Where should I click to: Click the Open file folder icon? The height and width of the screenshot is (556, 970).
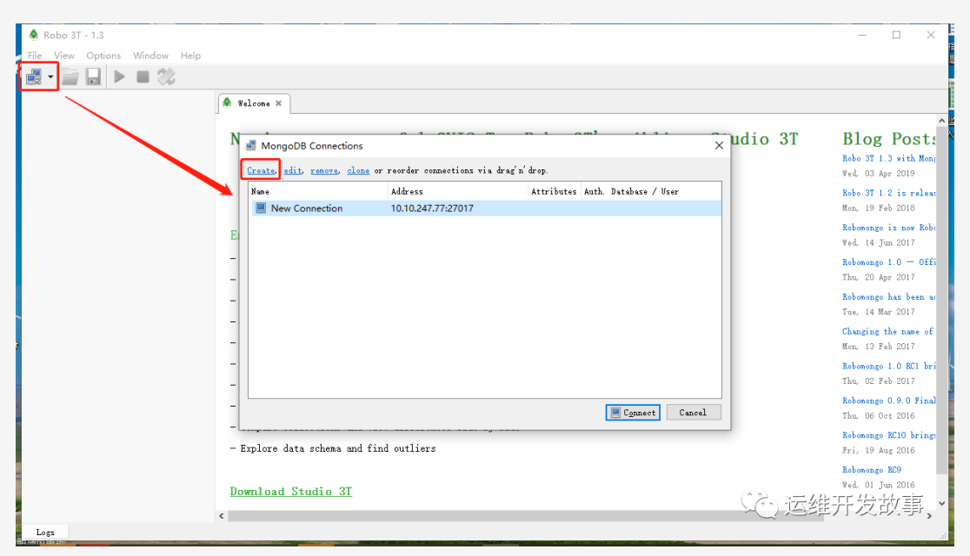70,76
